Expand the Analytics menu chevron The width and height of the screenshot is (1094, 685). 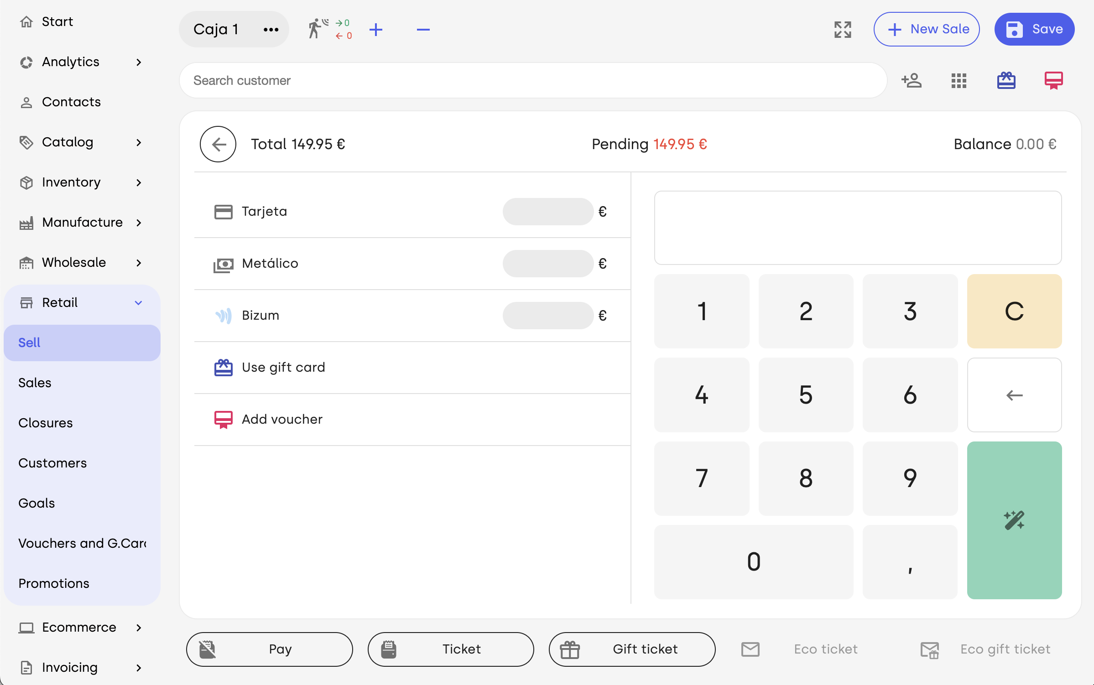click(x=139, y=62)
